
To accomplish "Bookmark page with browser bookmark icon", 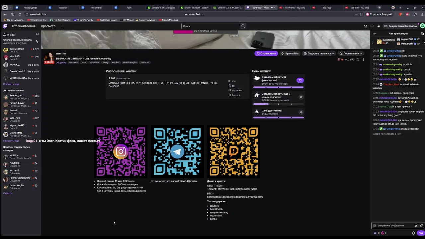I will (x=361, y=14).
